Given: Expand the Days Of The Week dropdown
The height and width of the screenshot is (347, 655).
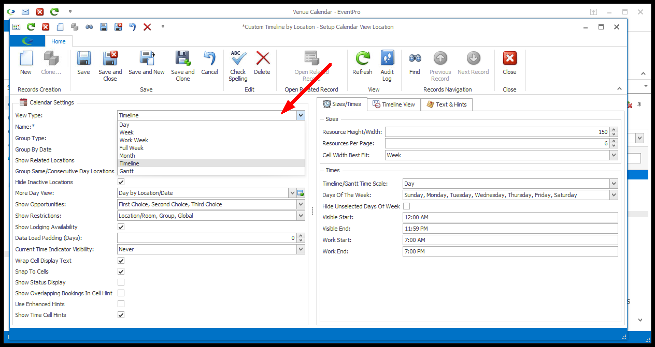Looking at the screenshot, I should (x=614, y=195).
